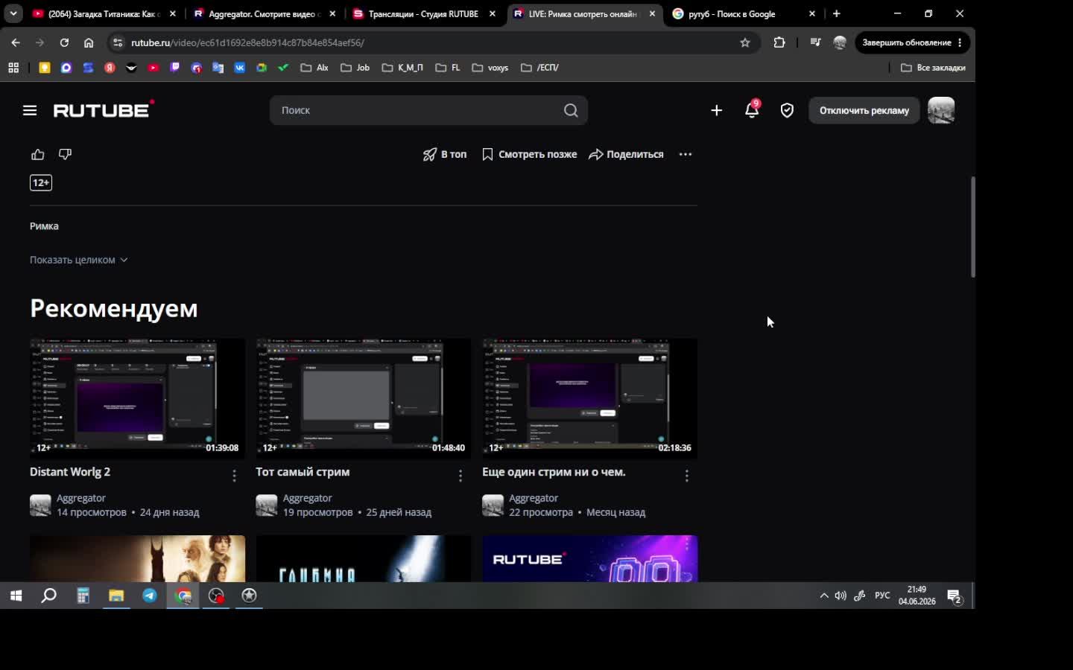Save video via 'Смотреть позже'
The image size is (1073, 670).
(529, 154)
